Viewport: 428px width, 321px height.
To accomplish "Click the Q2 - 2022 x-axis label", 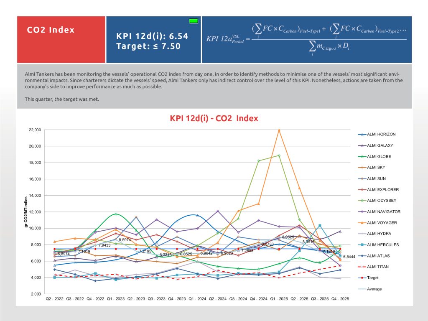I will [55, 299].
